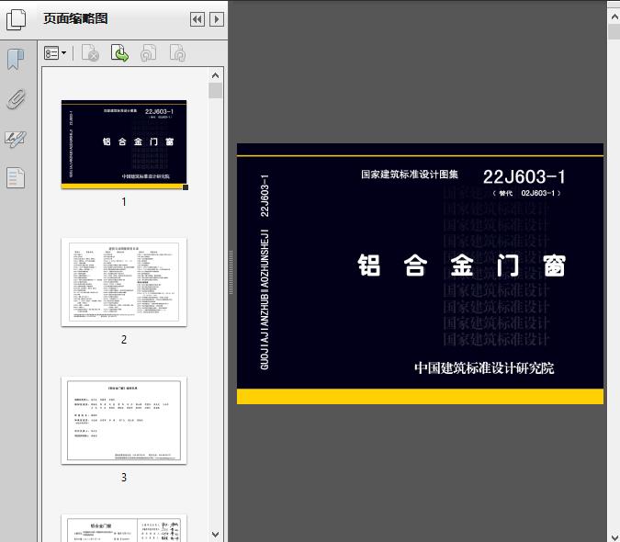Click the 页面缩略图 panel title
Image resolution: width=620 pixels, height=542 pixels.
tap(75, 18)
